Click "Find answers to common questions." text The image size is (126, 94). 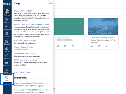click(27, 56)
